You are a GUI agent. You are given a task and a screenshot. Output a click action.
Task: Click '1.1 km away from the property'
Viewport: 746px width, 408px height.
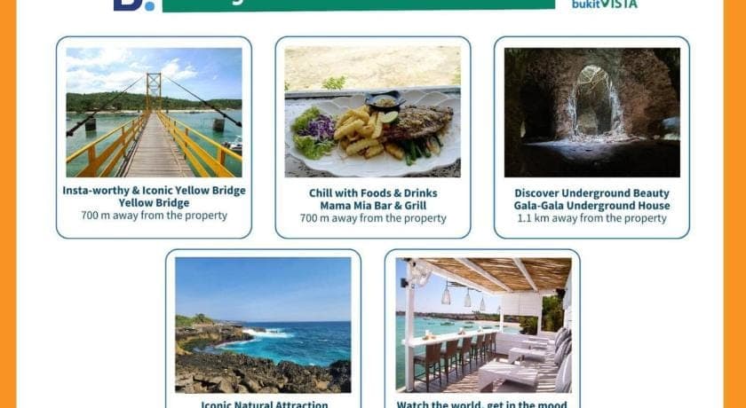[x=591, y=218]
